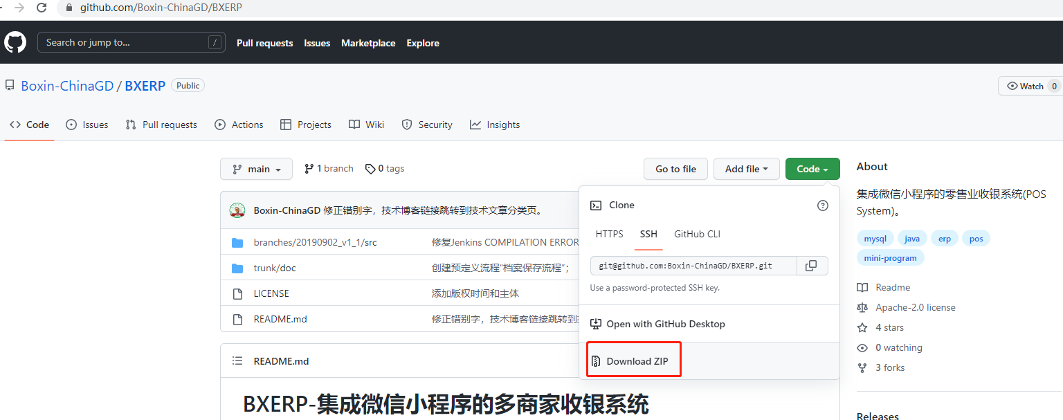Click the pos topic tag

point(976,239)
